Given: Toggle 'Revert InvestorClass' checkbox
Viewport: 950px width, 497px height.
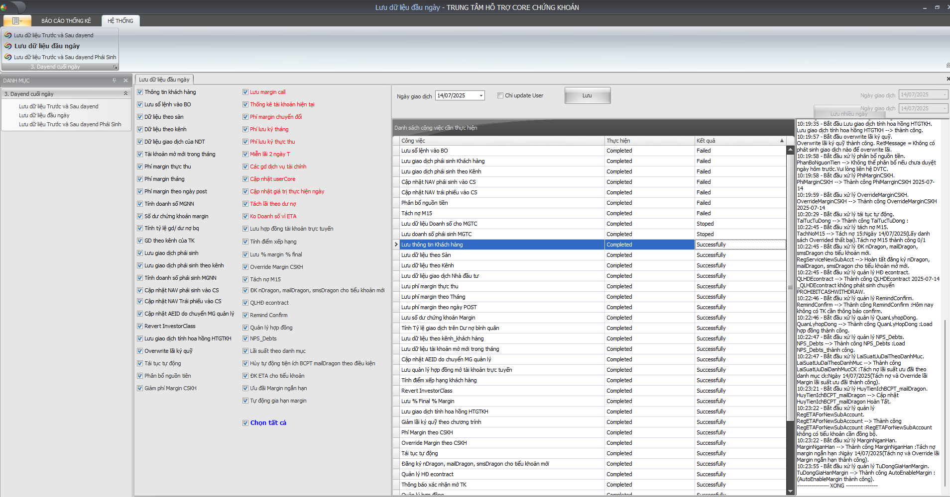Looking at the screenshot, I should tap(140, 326).
